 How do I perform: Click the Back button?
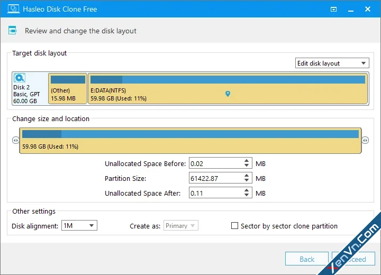pyautogui.click(x=307, y=259)
